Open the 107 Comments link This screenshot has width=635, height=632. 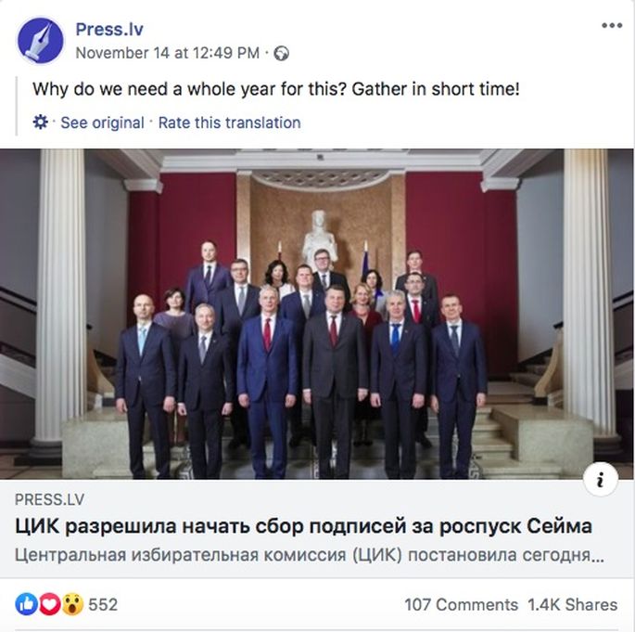(462, 604)
